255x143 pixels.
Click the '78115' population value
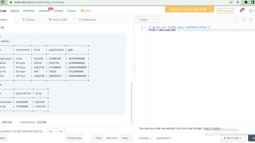53,71
